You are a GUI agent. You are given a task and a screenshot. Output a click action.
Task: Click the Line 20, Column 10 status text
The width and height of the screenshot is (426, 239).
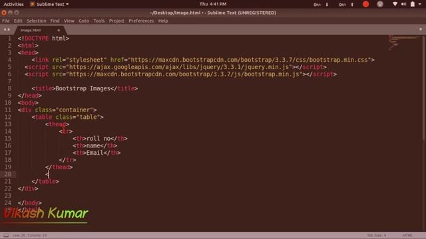pos(29,235)
